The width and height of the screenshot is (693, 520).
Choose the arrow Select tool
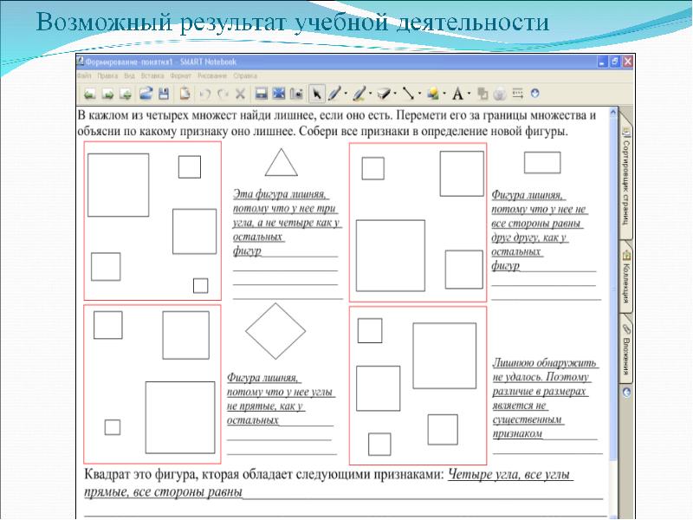317,93
